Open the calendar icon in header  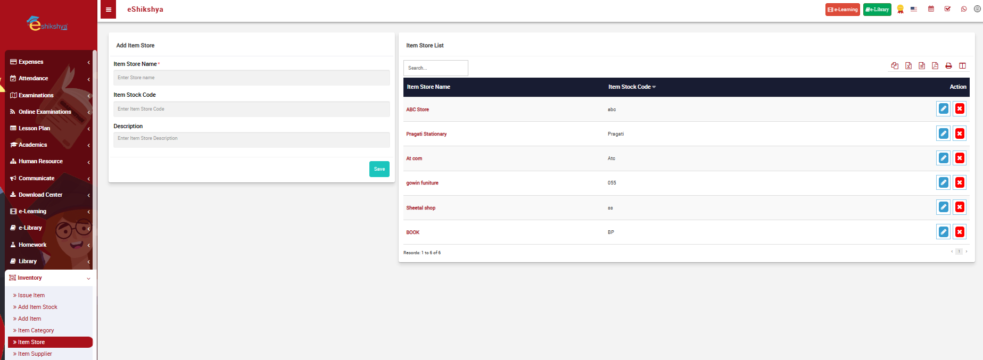tap(931, 9)
